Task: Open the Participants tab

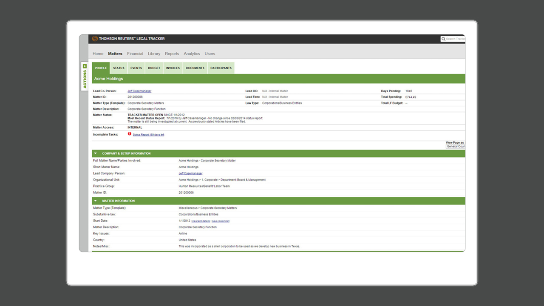Action: [x=221, y=68]
